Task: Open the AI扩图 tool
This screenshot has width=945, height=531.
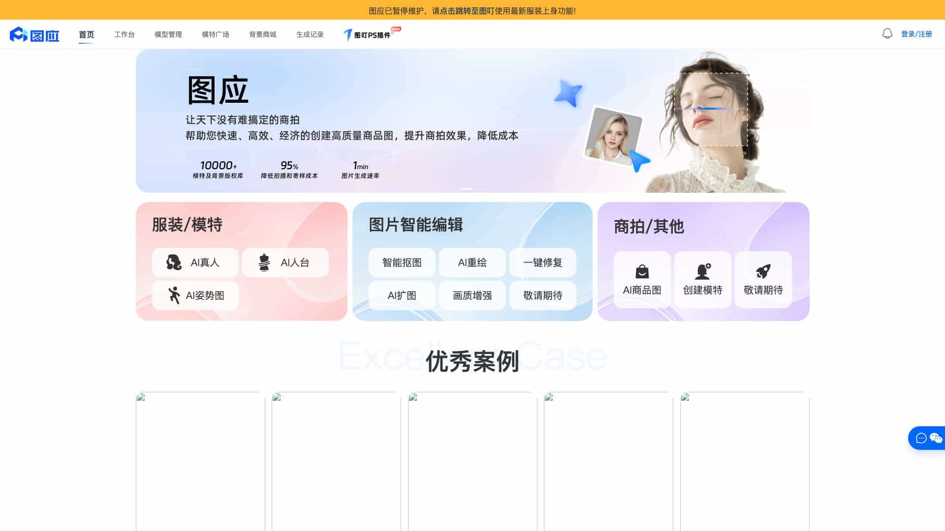Action: [x=402, y=295]
